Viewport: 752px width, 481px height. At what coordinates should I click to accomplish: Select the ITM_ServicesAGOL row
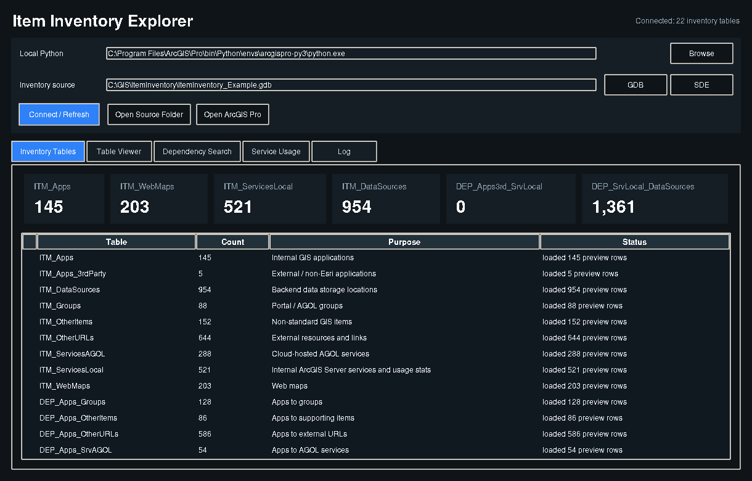point(376,354)
